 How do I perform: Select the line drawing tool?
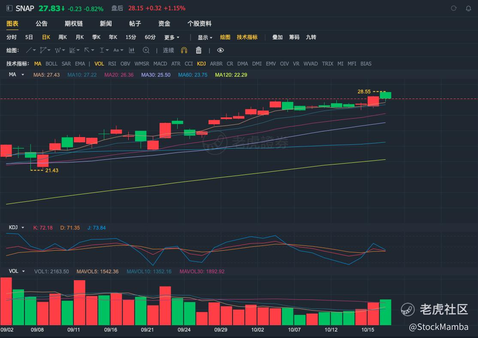click(29, 50)
